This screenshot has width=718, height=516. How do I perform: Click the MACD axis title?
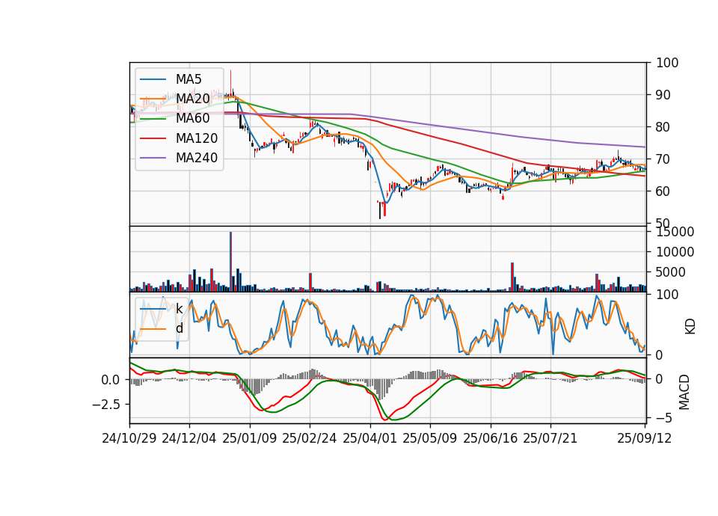point(684,392)
